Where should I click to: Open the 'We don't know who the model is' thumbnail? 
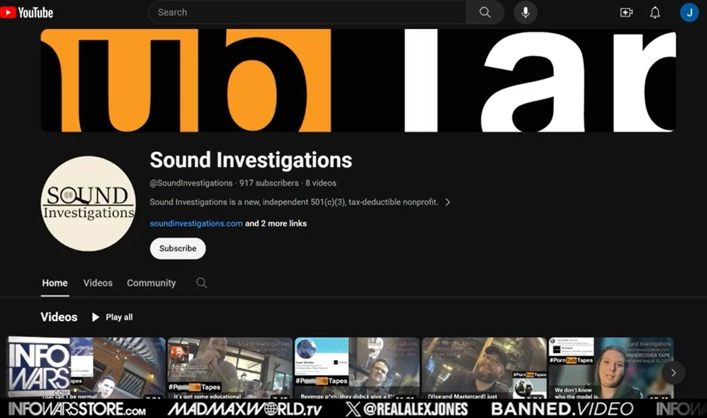[611, 369]
